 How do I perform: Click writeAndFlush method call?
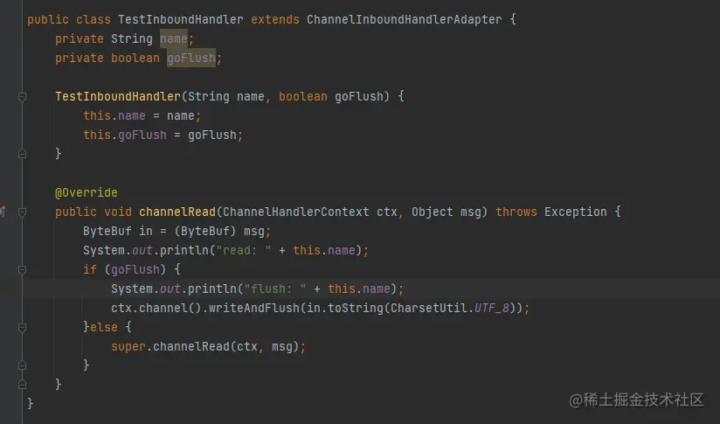(x=254, y=309)
